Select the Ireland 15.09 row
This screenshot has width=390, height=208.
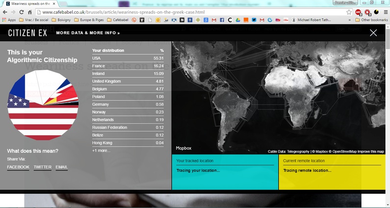(x=128, y=74)
